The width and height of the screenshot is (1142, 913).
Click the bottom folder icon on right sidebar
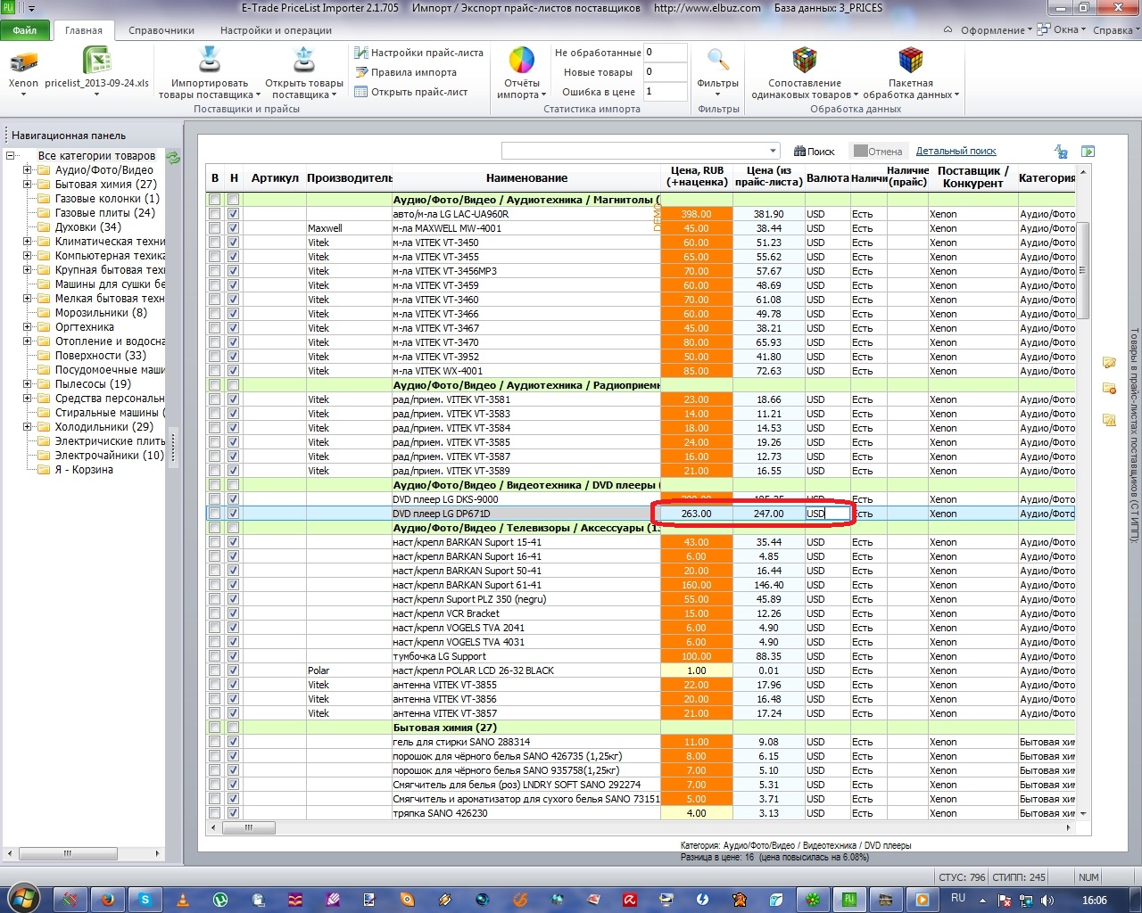coord(1109,419)
